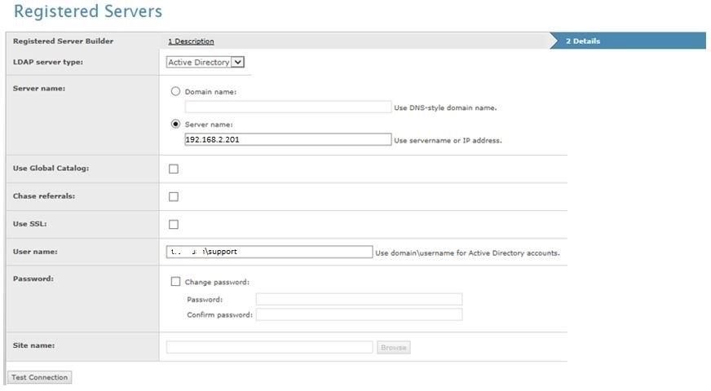Click the Test Connection button
711x391 pixels.
tap(39, 377)
